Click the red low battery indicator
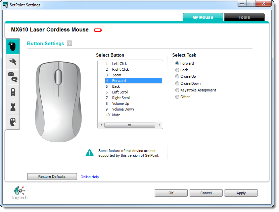Screen dimensions: 279x212 pos(98,30)
